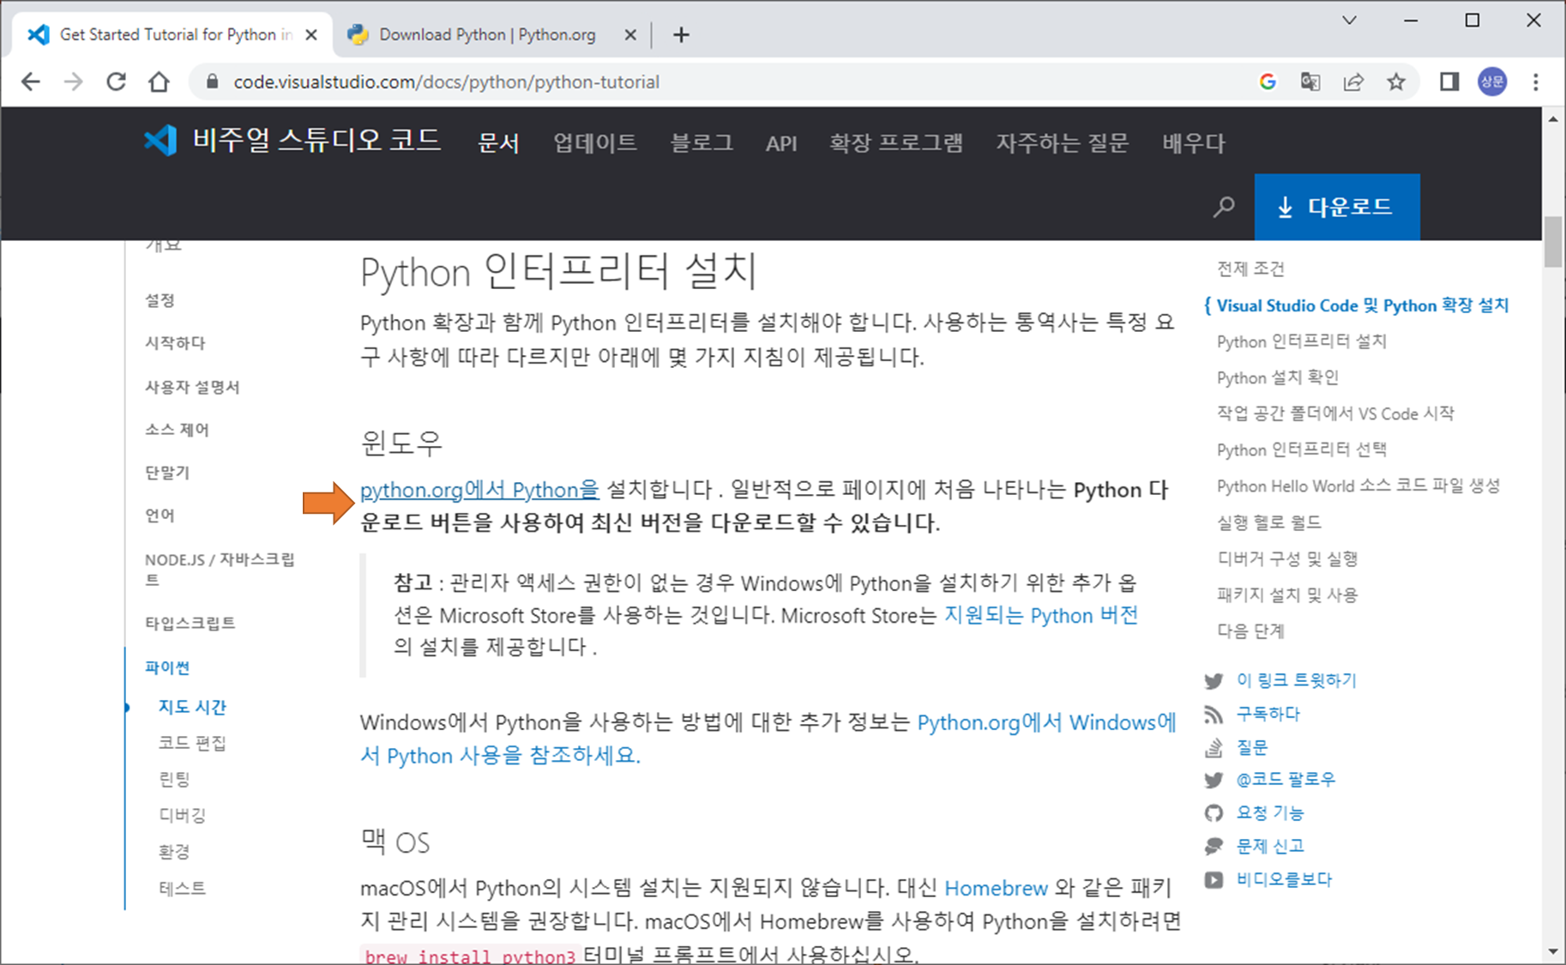1566x965 pixels.
Task: Click the Stack Overflow icon beside 질문
Action: click(1214, 747)
